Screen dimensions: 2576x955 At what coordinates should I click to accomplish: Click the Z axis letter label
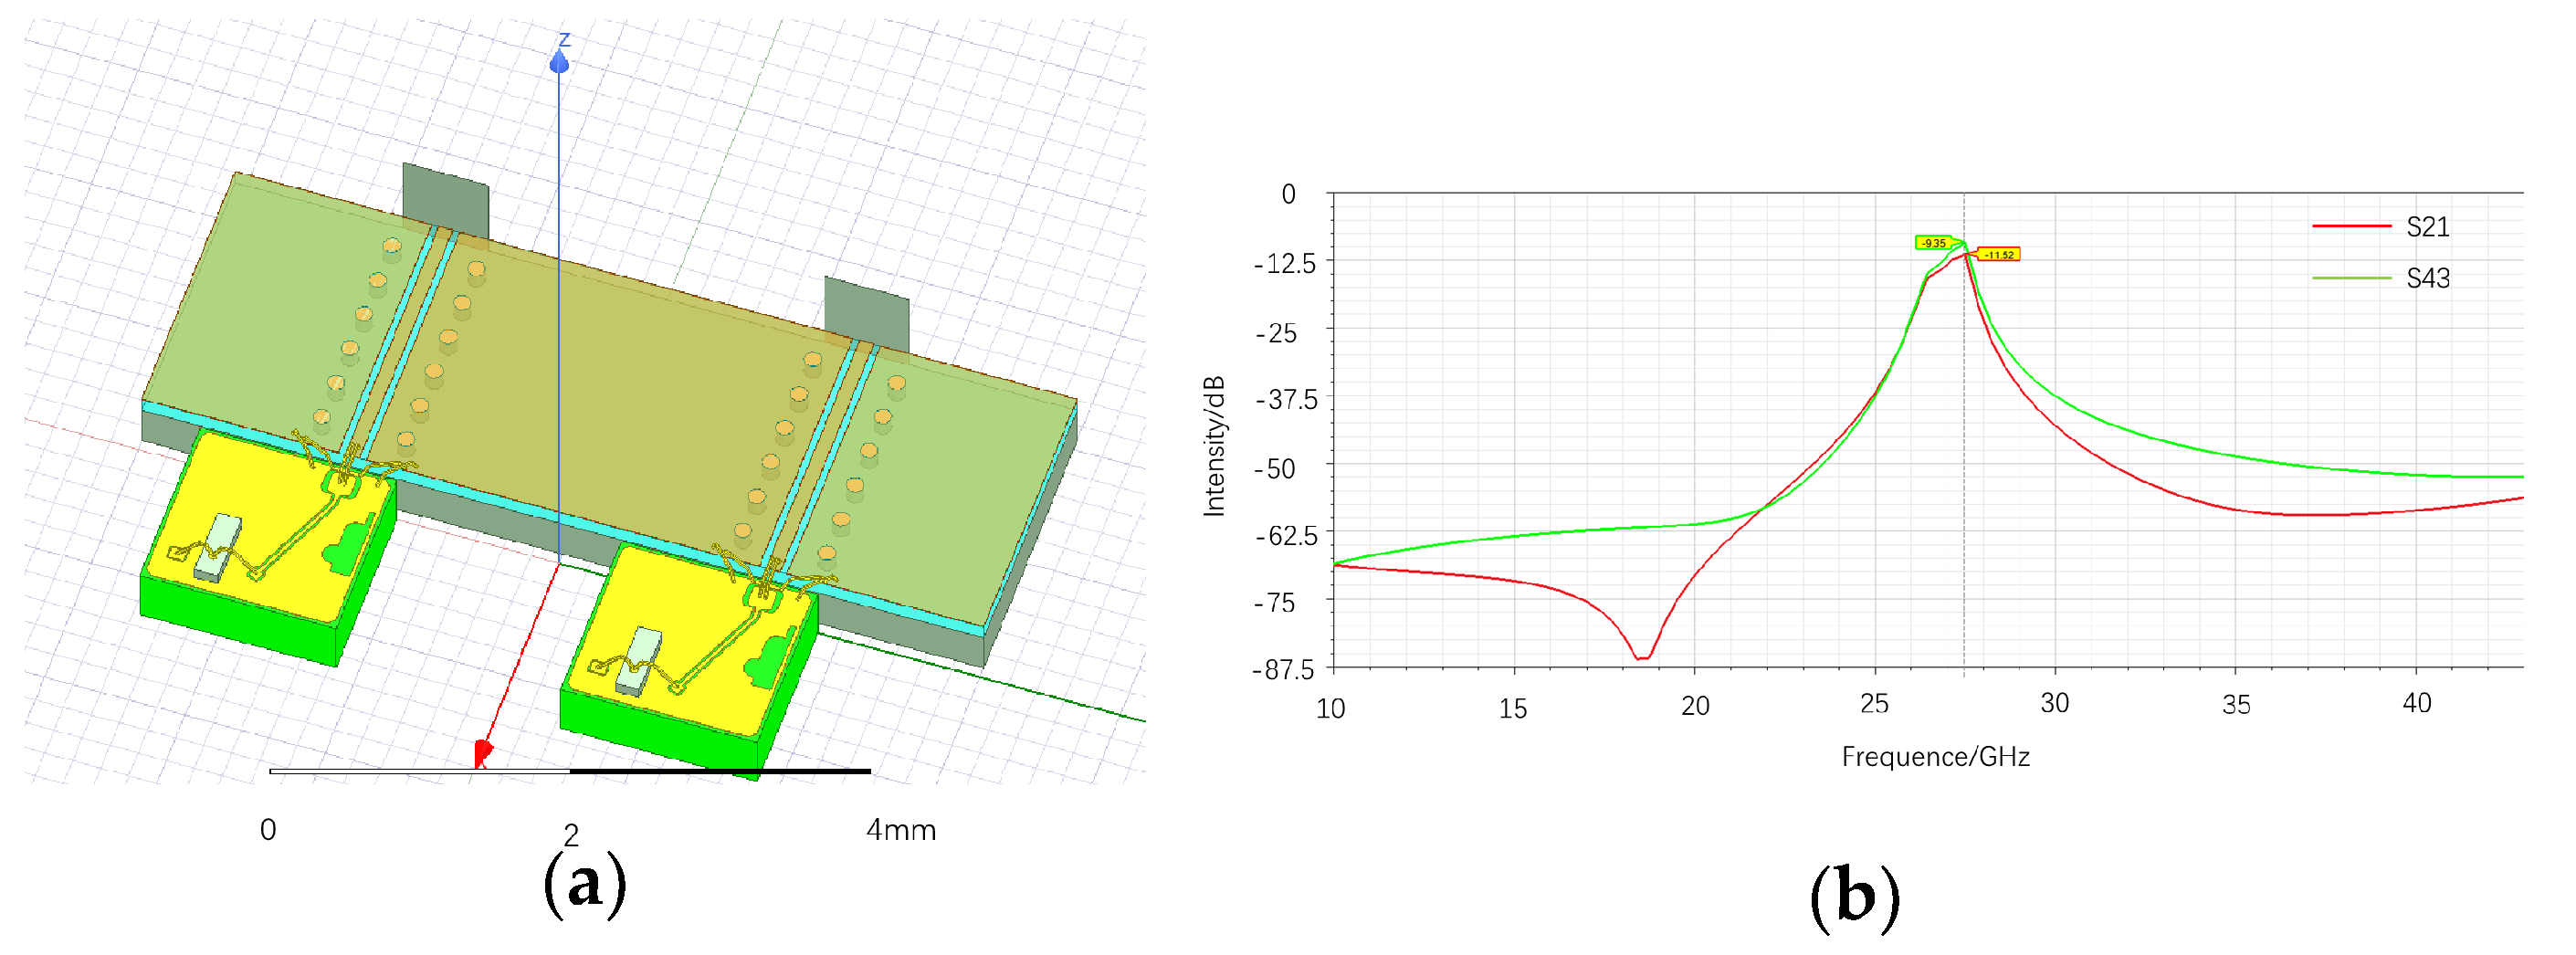tap(565, 39)
